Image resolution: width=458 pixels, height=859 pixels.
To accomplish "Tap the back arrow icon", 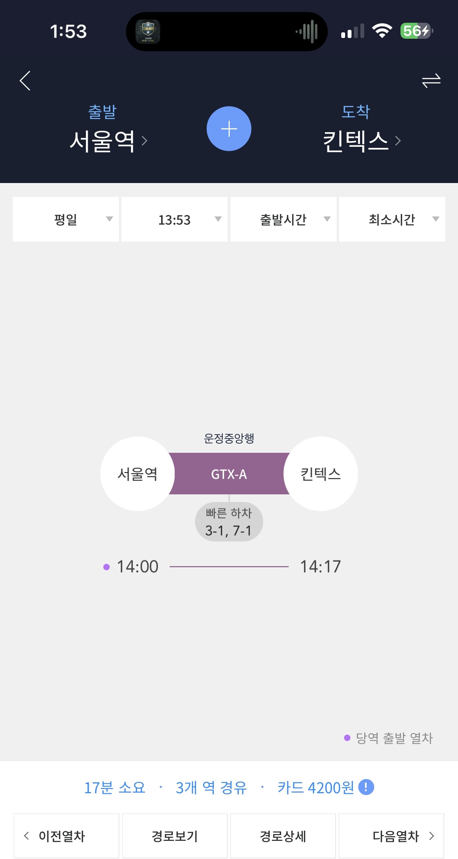I will (x=25, y=81).
